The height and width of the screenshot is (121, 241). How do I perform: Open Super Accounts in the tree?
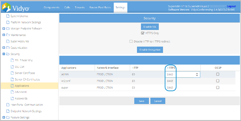19,41
